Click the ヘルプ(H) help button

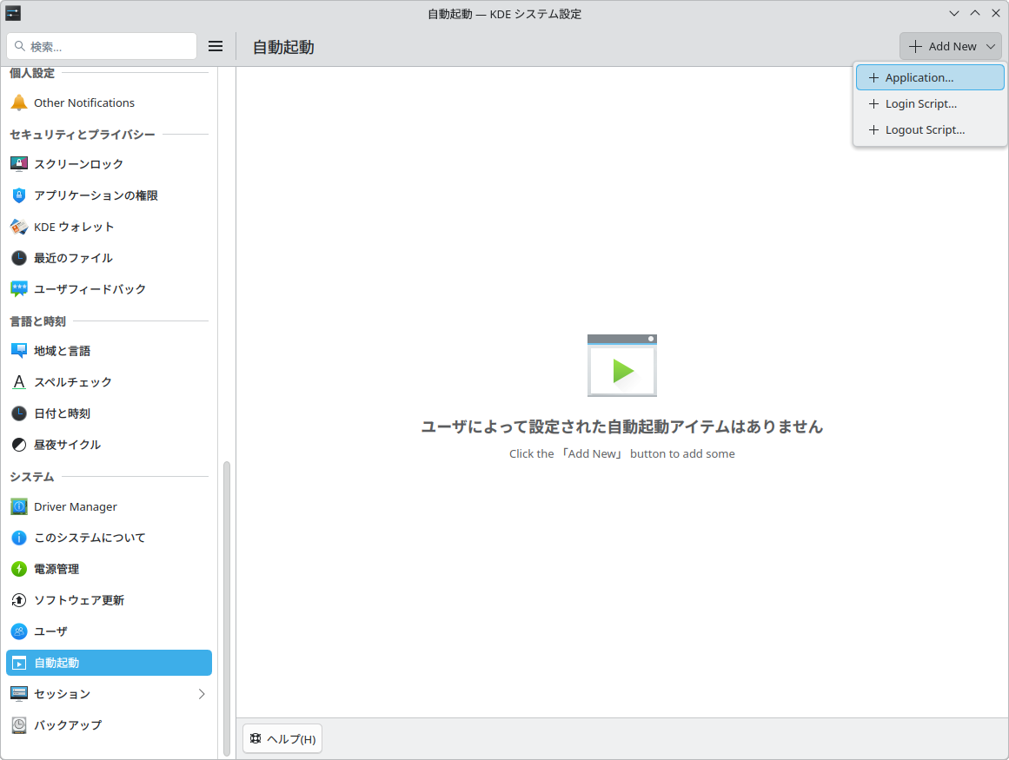(x=282, y=739)
